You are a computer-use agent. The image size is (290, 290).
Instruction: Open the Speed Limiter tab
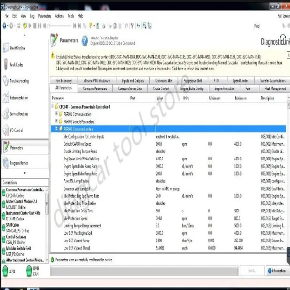240,80
